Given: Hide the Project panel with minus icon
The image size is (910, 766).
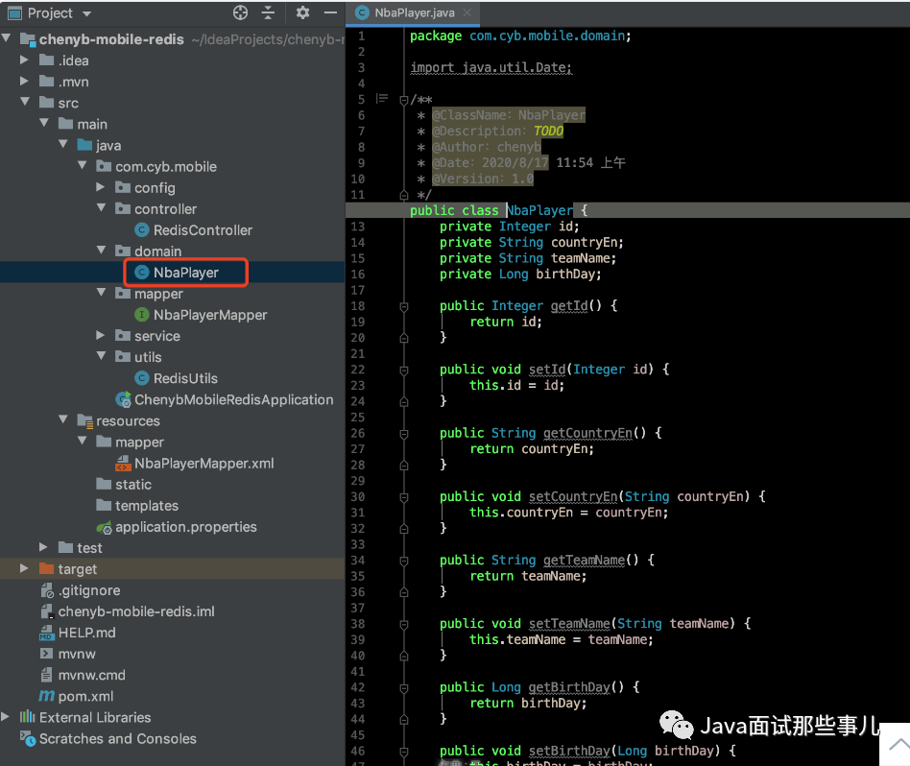Looking at the screenshot, I should 330,12.
